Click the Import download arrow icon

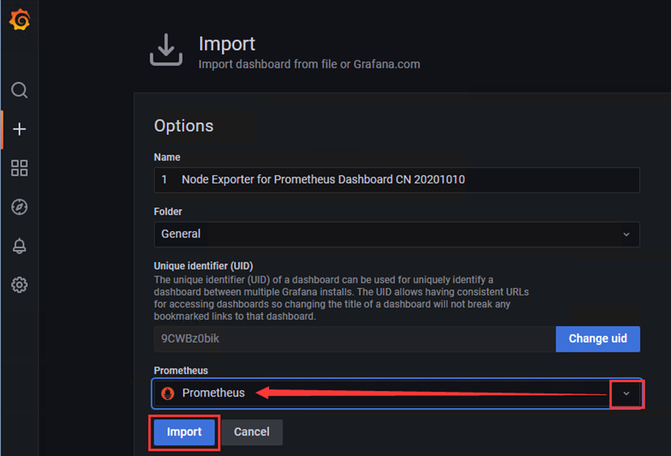(x=166, y=50)
